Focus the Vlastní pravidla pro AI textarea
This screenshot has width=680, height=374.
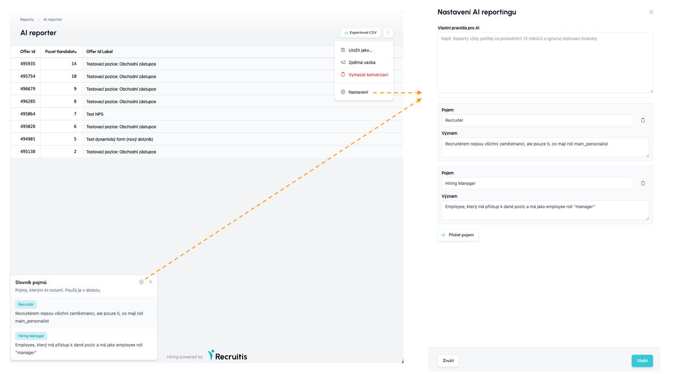(545, 62)
